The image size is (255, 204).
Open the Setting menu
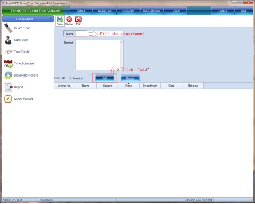click(81, 11)
